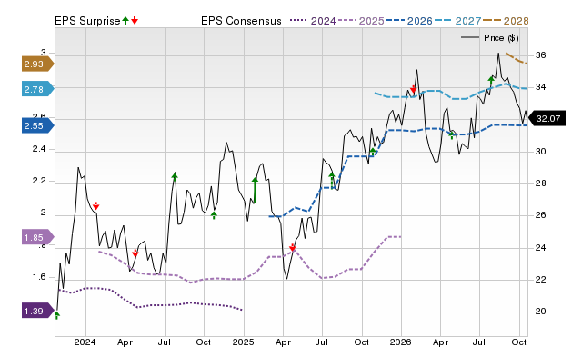Select the green surprise arrow after October 2025
The height and width of the screenshot is (347, 582).
coord(373,152)
